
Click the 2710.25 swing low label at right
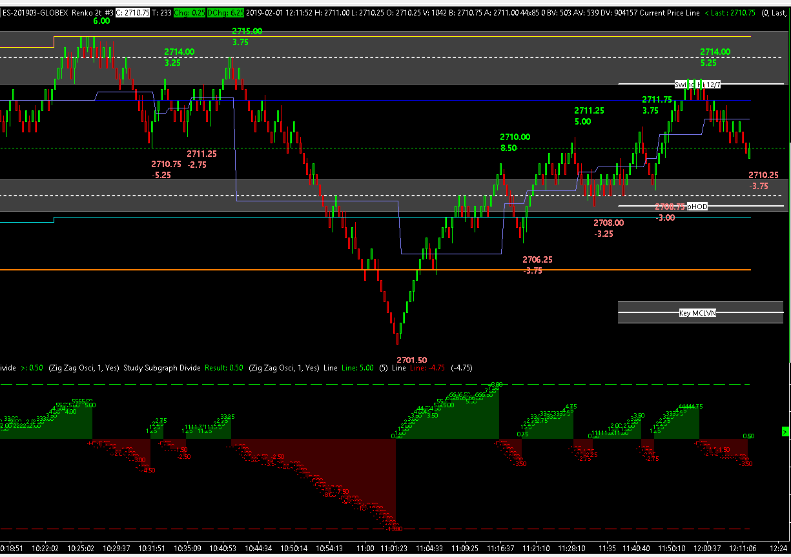(x=764, y=175)
